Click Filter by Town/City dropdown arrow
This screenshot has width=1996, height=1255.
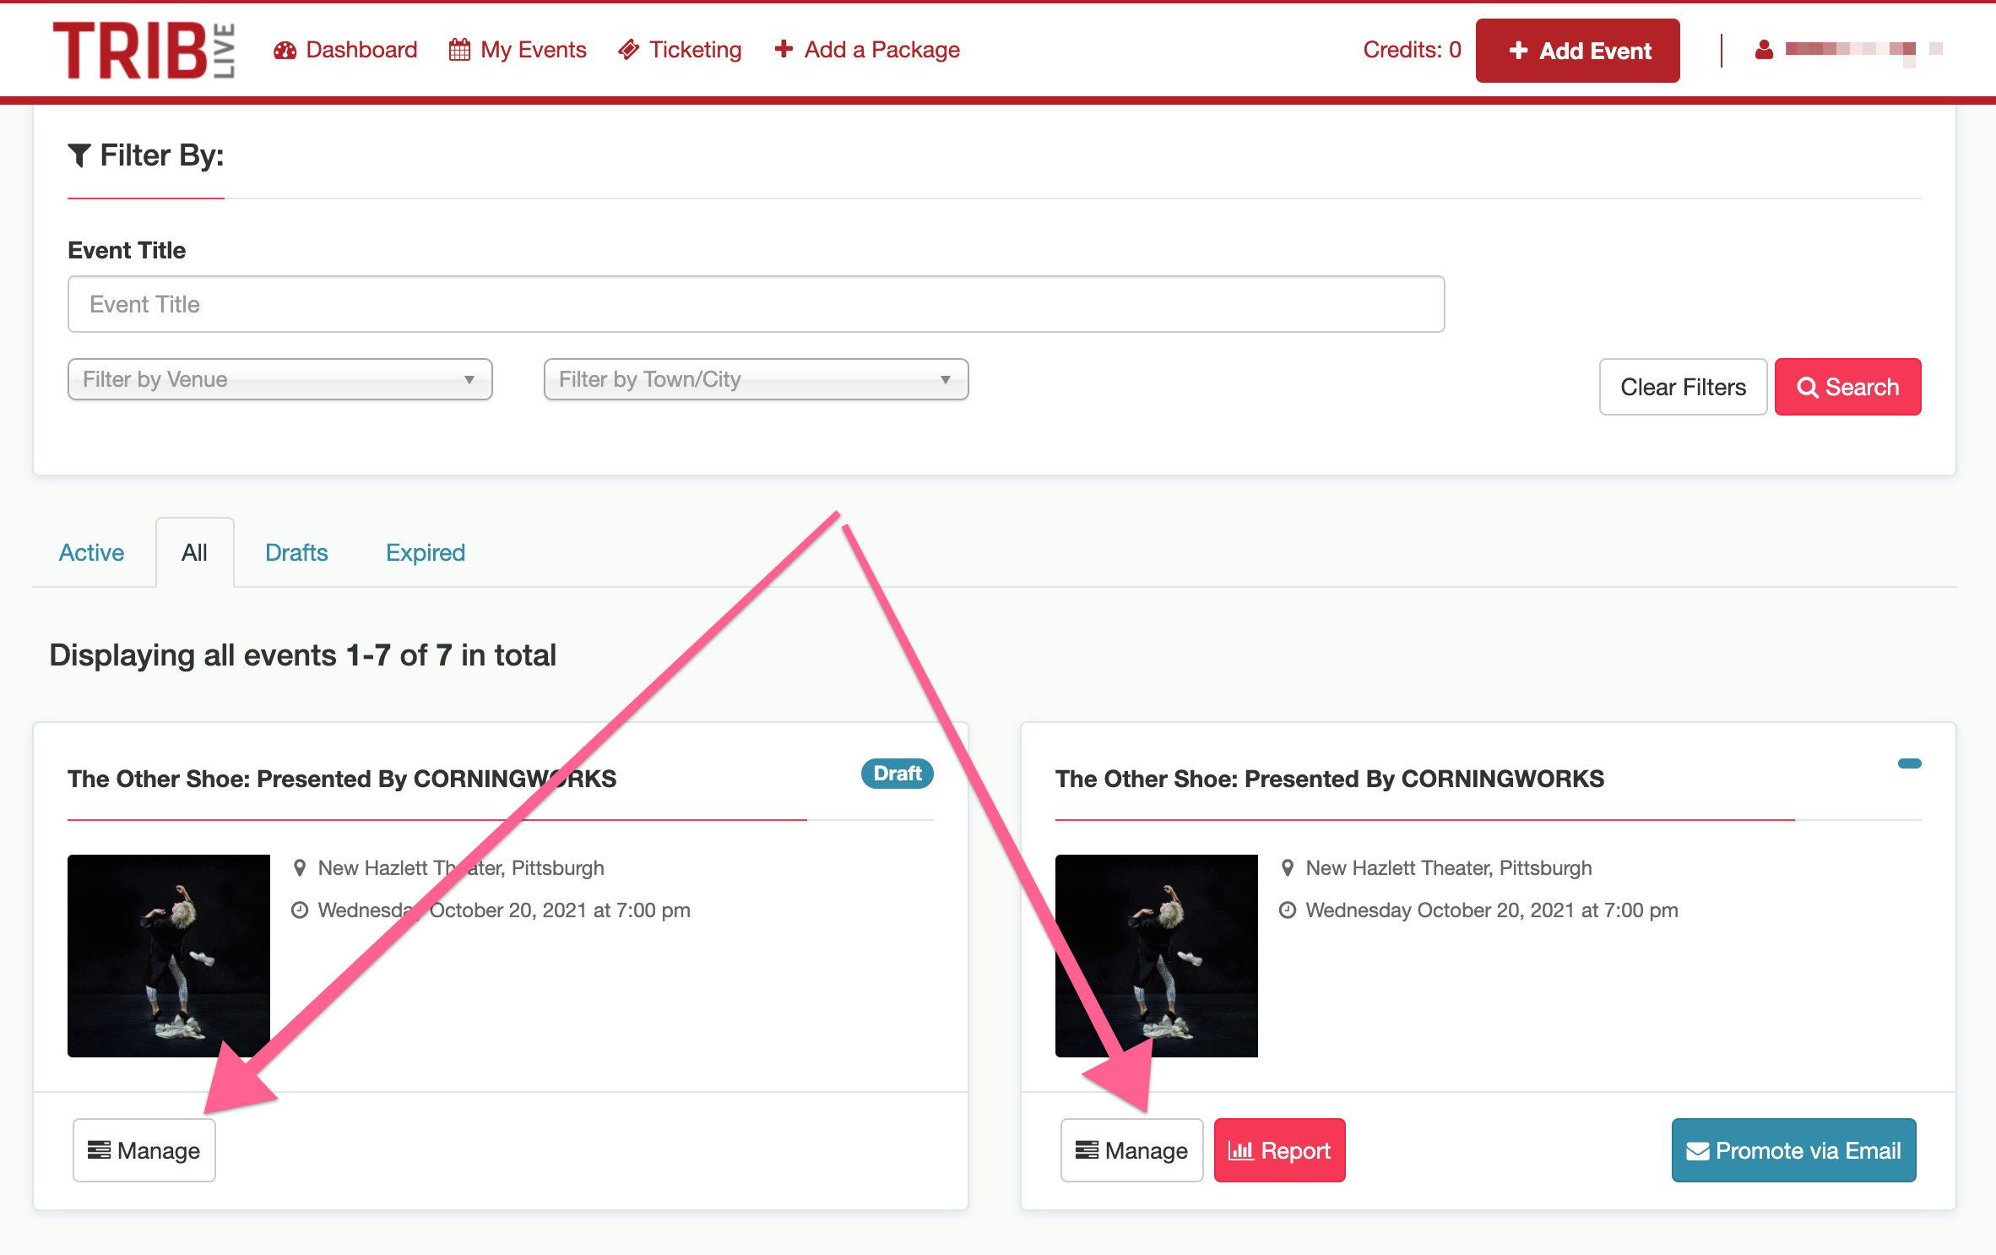945,380
